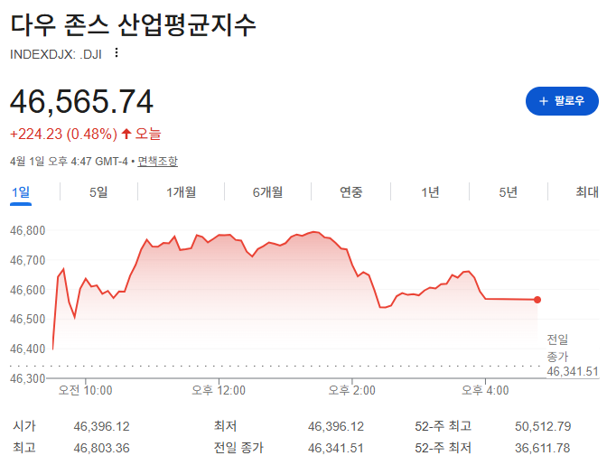607x465 pixels.
Task: Open the 면책조항 disclaimer link
Action: tap(157, 161)
